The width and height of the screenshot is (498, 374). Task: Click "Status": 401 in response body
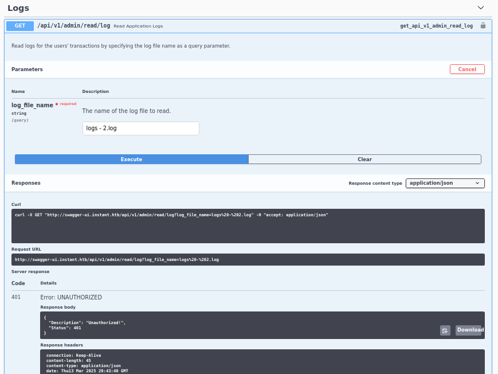(x=65, y=328)
